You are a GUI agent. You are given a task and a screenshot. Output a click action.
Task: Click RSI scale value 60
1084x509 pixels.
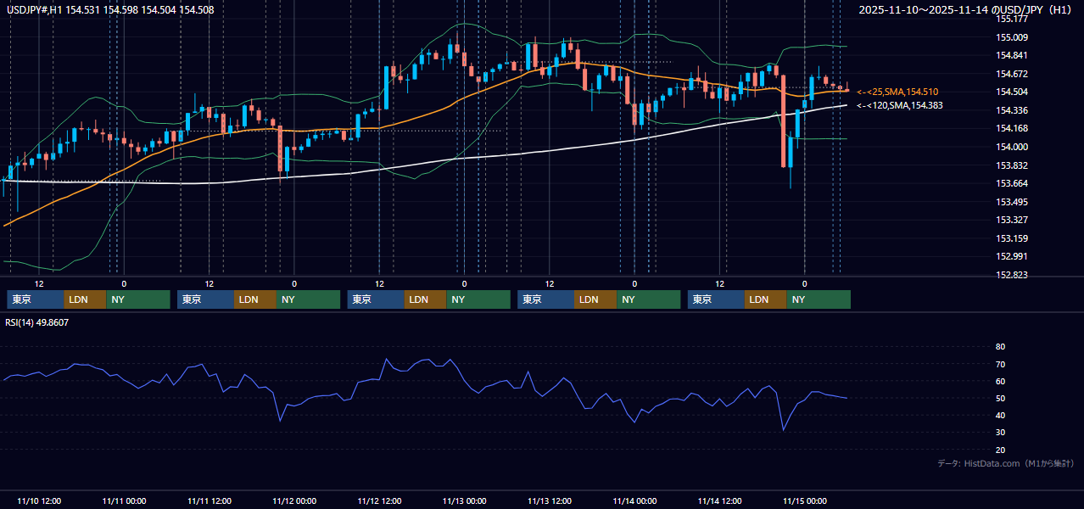[x=1000, y=381]
